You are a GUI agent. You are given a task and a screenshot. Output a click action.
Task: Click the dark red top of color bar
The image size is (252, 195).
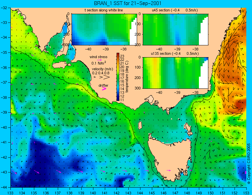[x=118, y=54]
